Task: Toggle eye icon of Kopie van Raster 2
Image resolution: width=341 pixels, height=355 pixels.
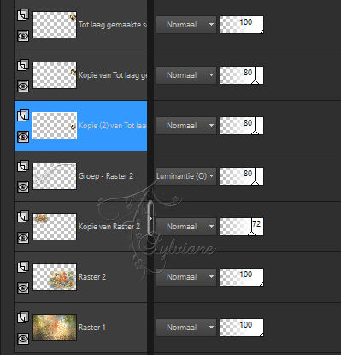Action: [x=23, y=238]
